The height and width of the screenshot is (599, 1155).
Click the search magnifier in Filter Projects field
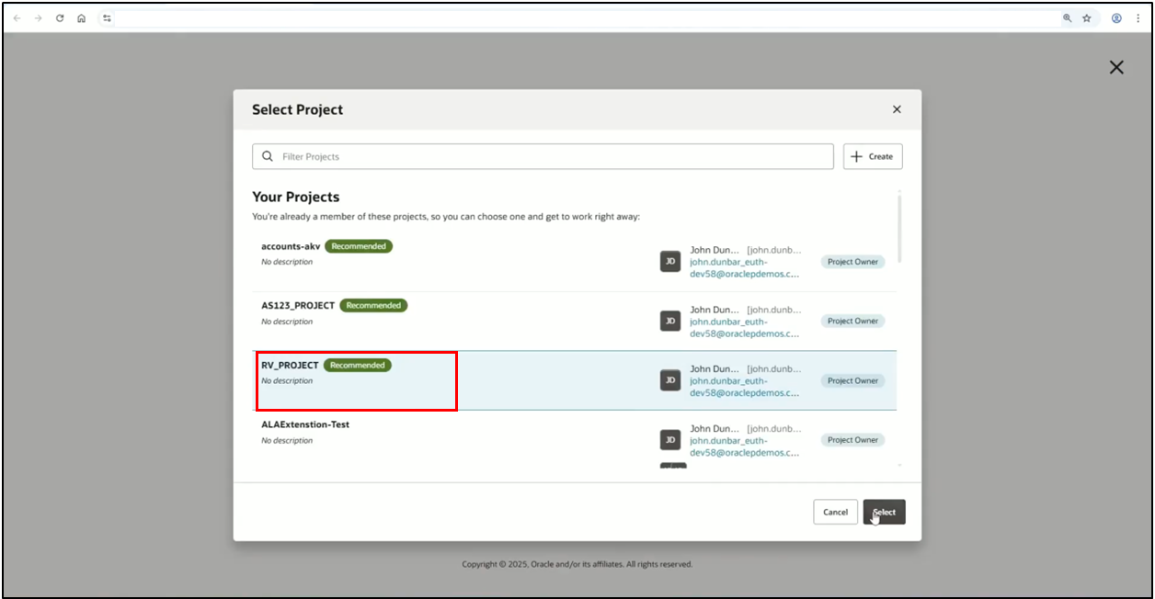coord(267,156)
